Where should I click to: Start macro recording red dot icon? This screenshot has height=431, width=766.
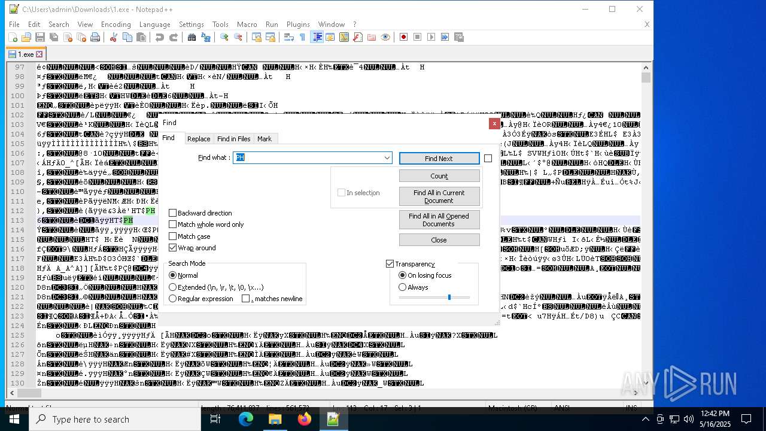click(404, 37)
